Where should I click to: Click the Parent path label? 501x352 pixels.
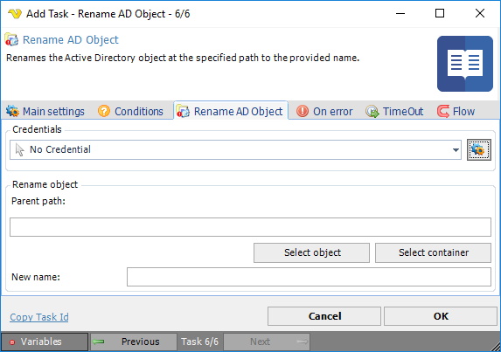[38, 201]
